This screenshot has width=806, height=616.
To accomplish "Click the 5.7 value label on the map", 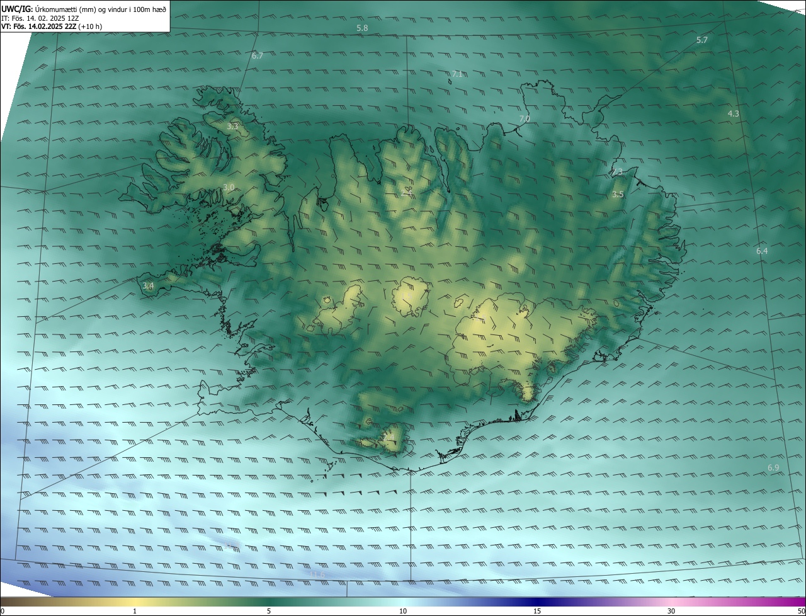I will pos(702,40).
